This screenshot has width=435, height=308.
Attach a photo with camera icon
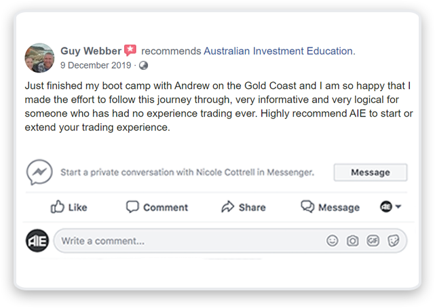(352, 241)
